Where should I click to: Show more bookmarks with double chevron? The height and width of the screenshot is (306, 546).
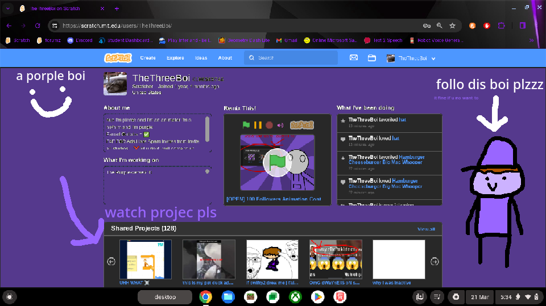click(531, 40)
